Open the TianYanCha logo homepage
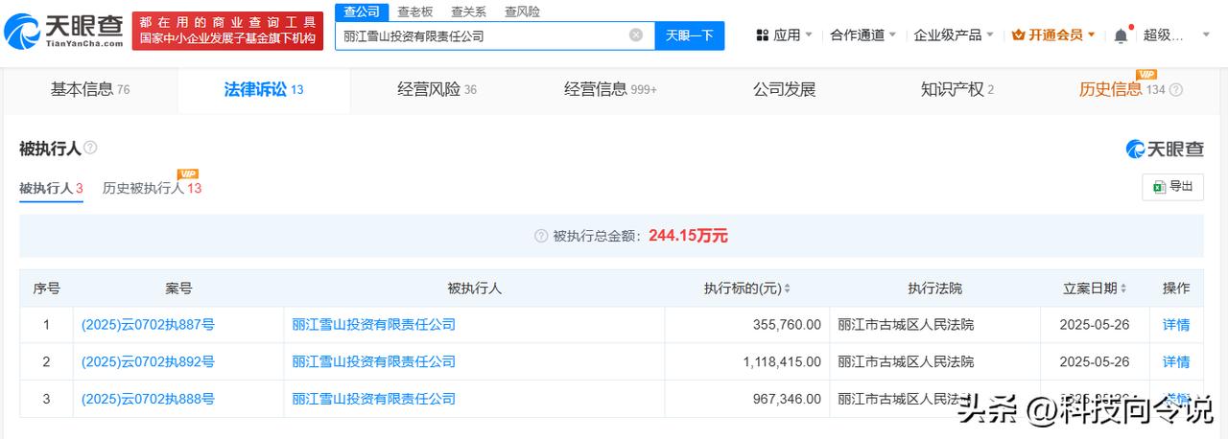The width and height of the screenshot is (1228, 439). point(63,31)
